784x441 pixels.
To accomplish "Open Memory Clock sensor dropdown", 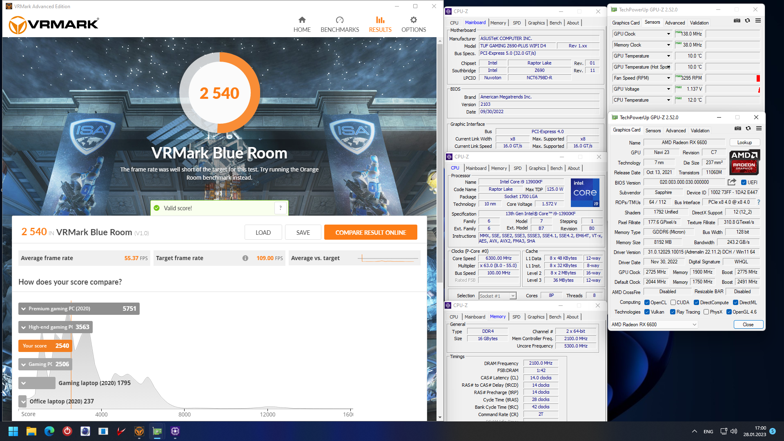I will pos(668,45).
